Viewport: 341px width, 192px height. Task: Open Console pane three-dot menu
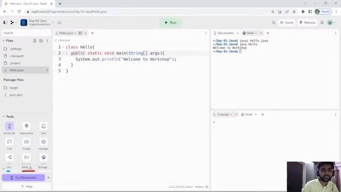336,114
